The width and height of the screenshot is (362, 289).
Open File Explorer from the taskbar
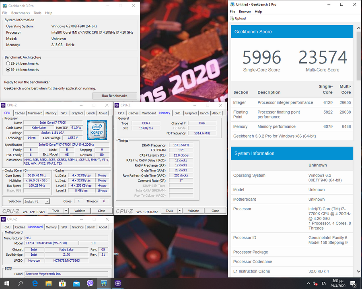(x=49, y=283)
